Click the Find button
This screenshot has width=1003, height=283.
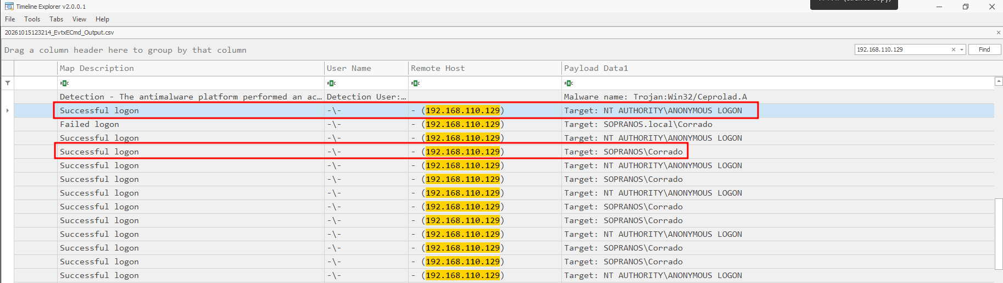(984, 49)
